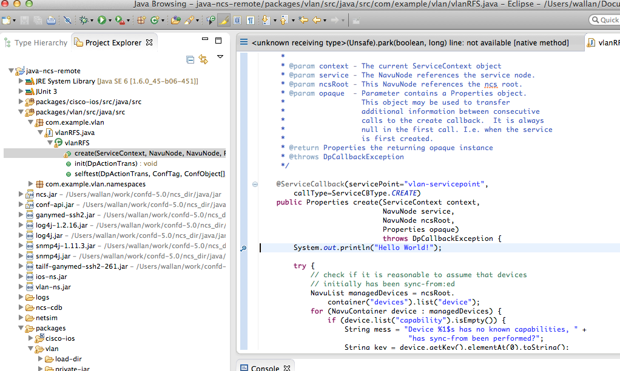Viewport: 620px width, 371px height.
Task: Click the New Java Class icon
Action: click(x=154, y=21)
